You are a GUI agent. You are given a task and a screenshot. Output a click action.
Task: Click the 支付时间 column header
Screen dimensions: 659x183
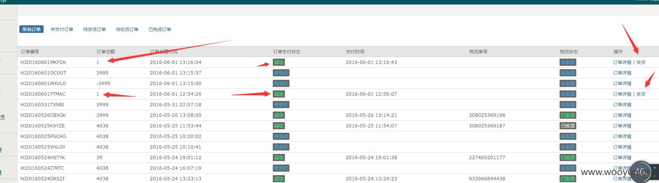coord(355,52)
